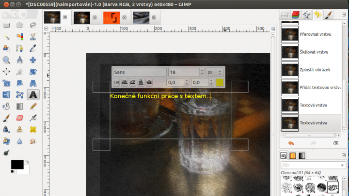Select the Select by Color tool
The width and height of the screenshot is (349, 196).
(x=19, y=37)
